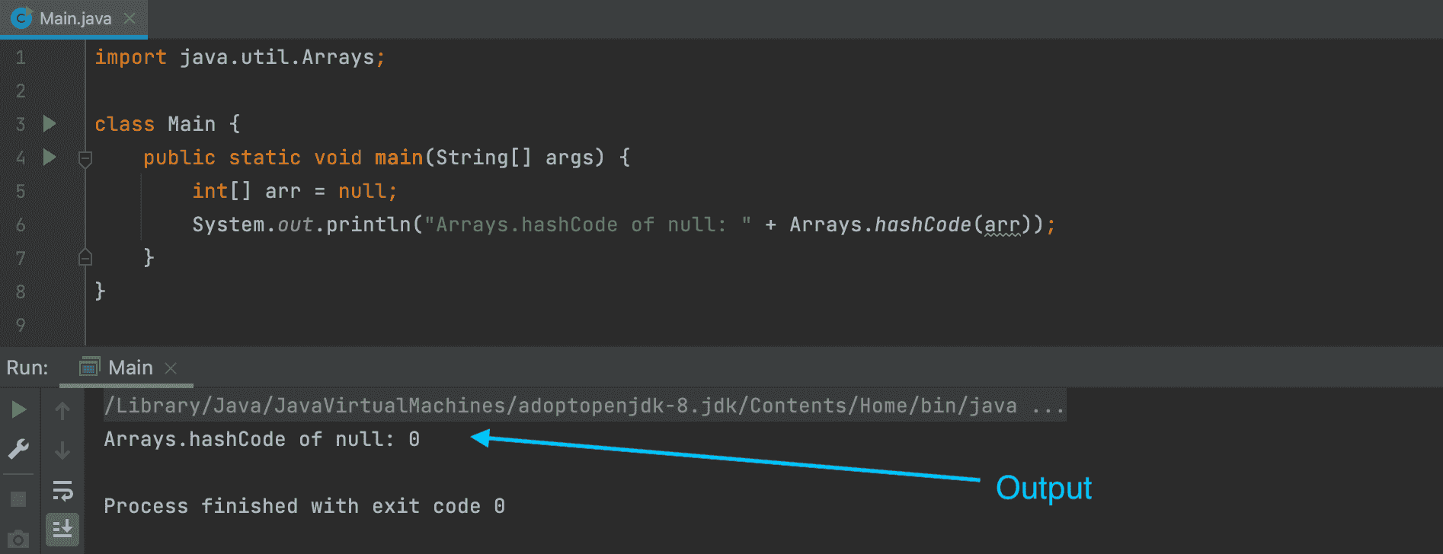
Task: Collapse main method at line 4 fold marker
Action: (85, 158)
